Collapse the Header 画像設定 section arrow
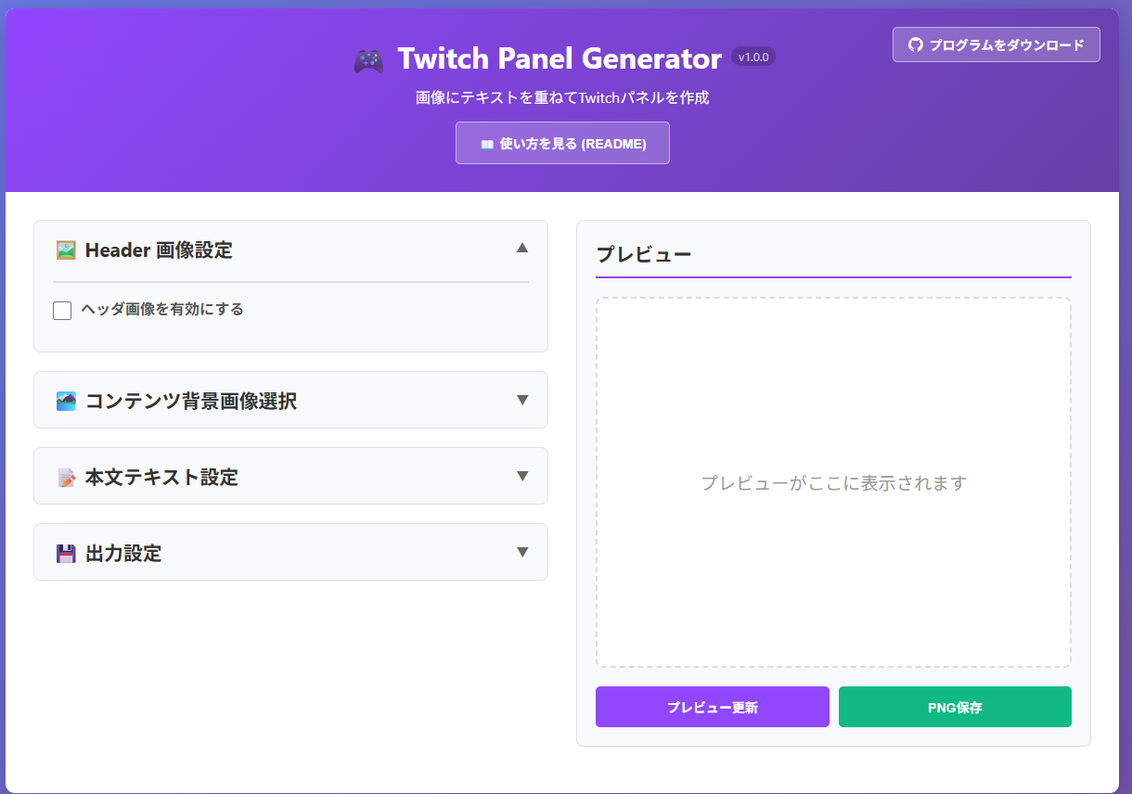Screen dimensions: 1132x794 [522, 248]
